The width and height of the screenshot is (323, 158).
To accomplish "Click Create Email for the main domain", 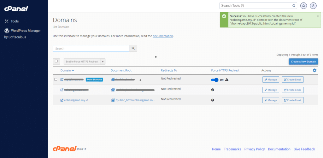I will pyautogui.click(x=292, y=79).
